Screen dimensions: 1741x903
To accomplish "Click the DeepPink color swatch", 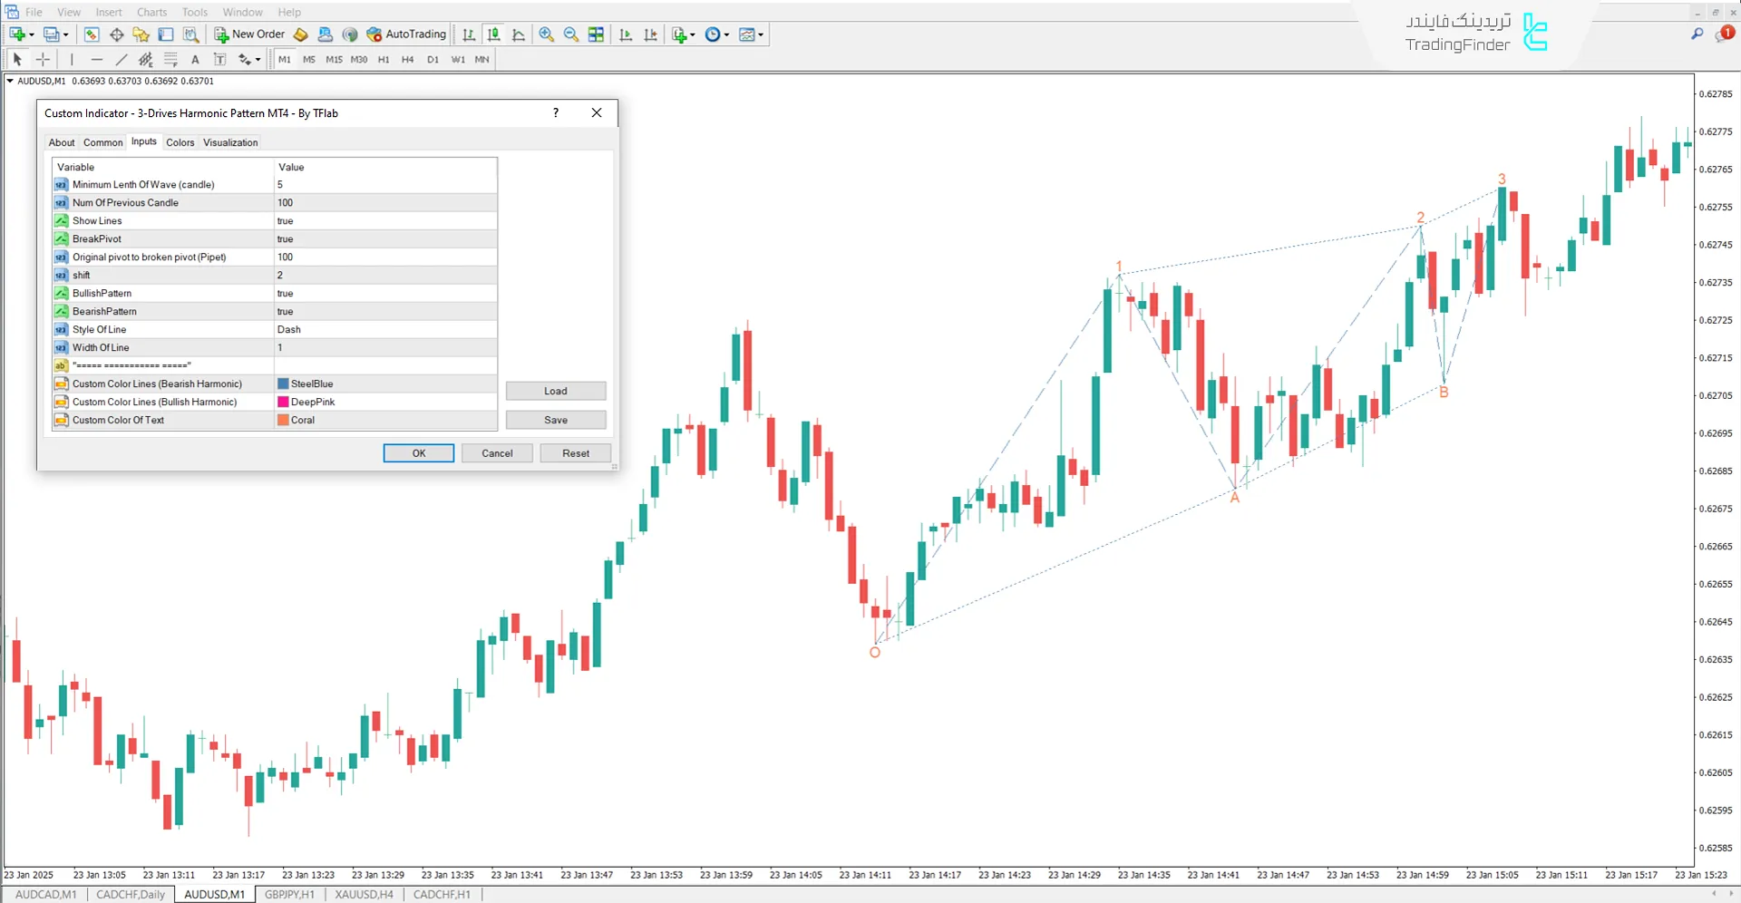I will [x=284, y=403].
